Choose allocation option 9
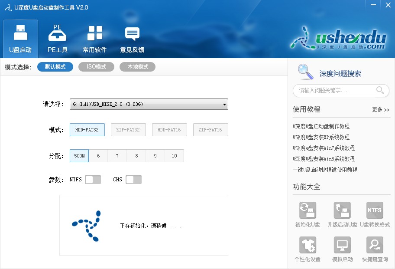 coord(155,156)
